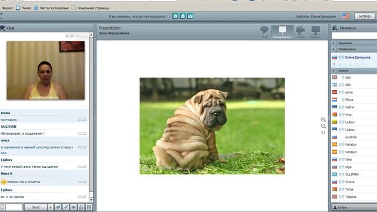Click first icon atop chat video area
The image size is (377, 212).
click(x=67, y=36)
